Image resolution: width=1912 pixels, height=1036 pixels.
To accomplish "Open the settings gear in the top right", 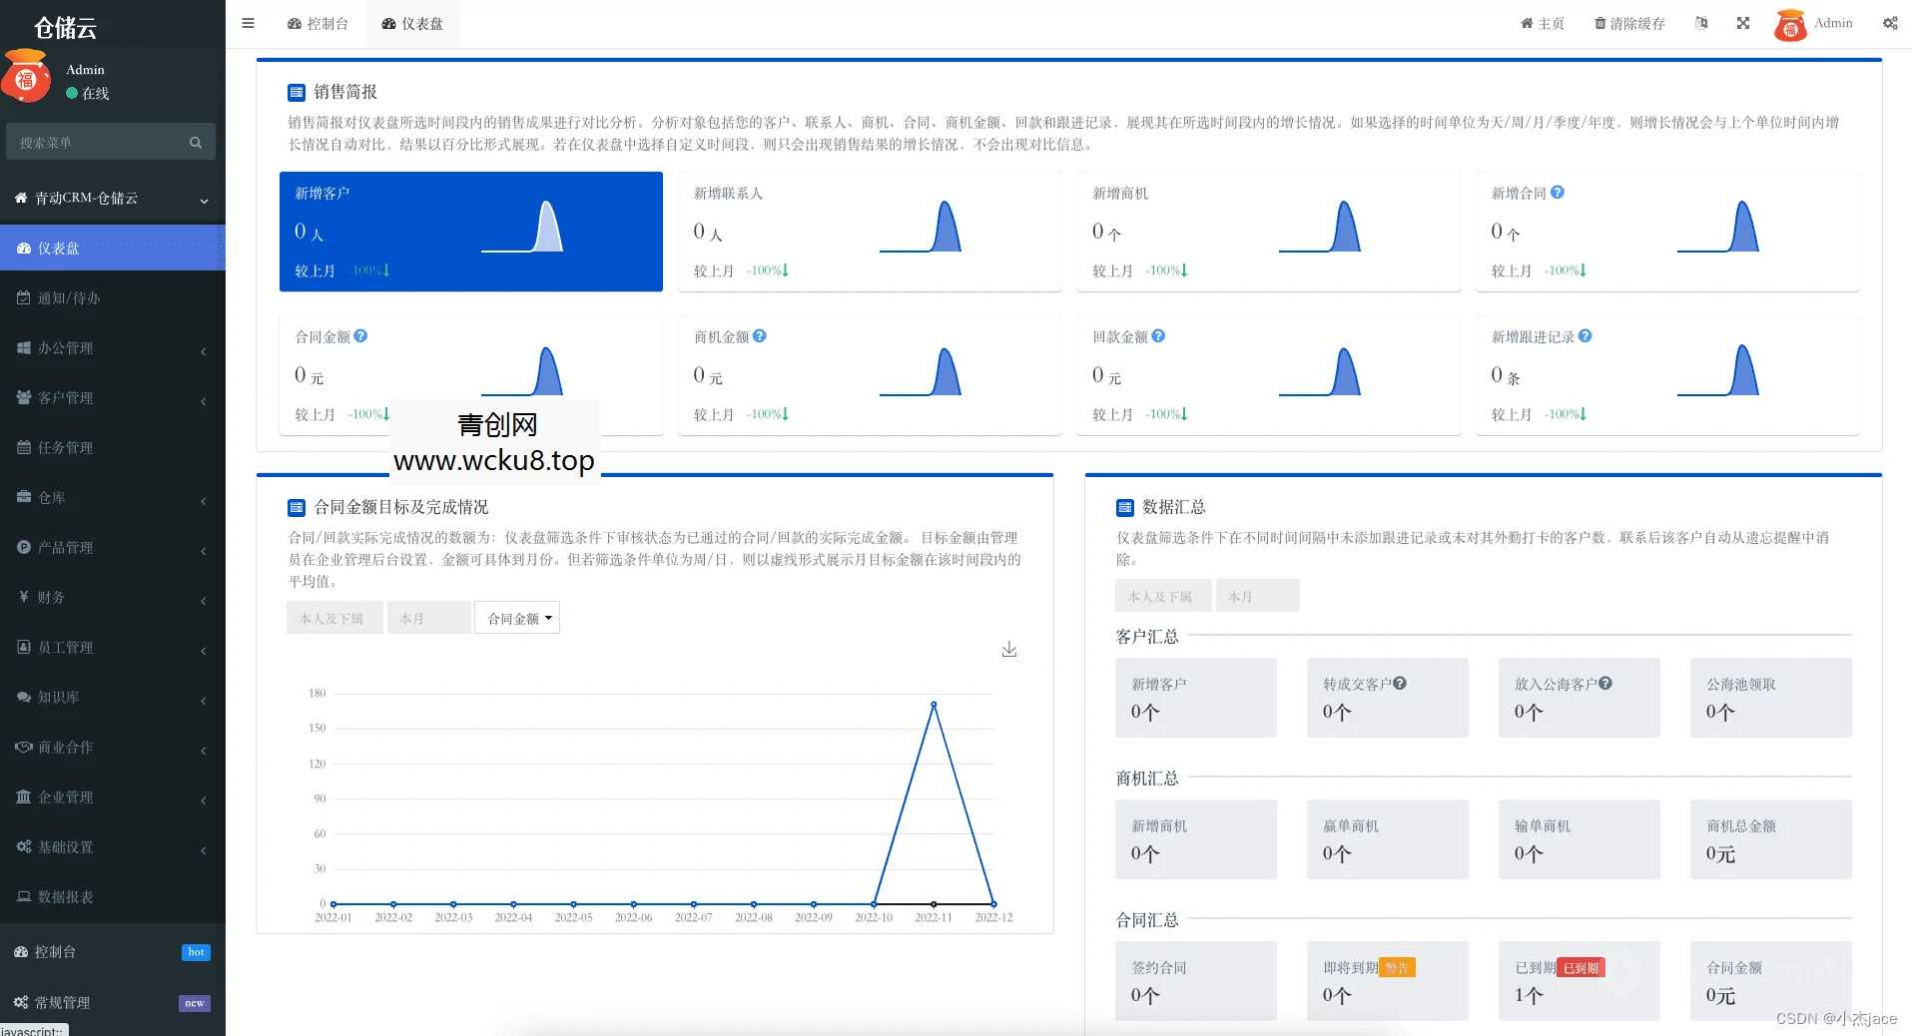I will coord(1889,23).
